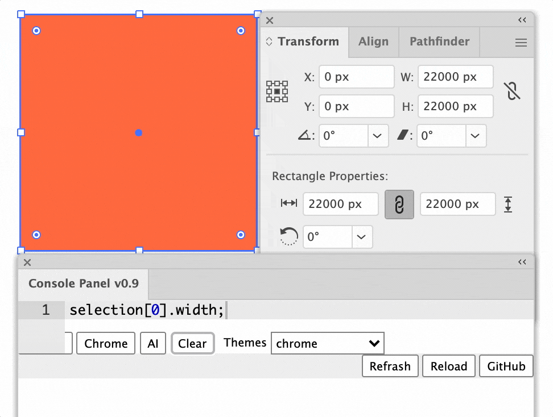Image resolution: width=553 pixels, height=417 pixels.
Task: Click the top-middle bounding box handle
Action: click(x=139, y=14)
